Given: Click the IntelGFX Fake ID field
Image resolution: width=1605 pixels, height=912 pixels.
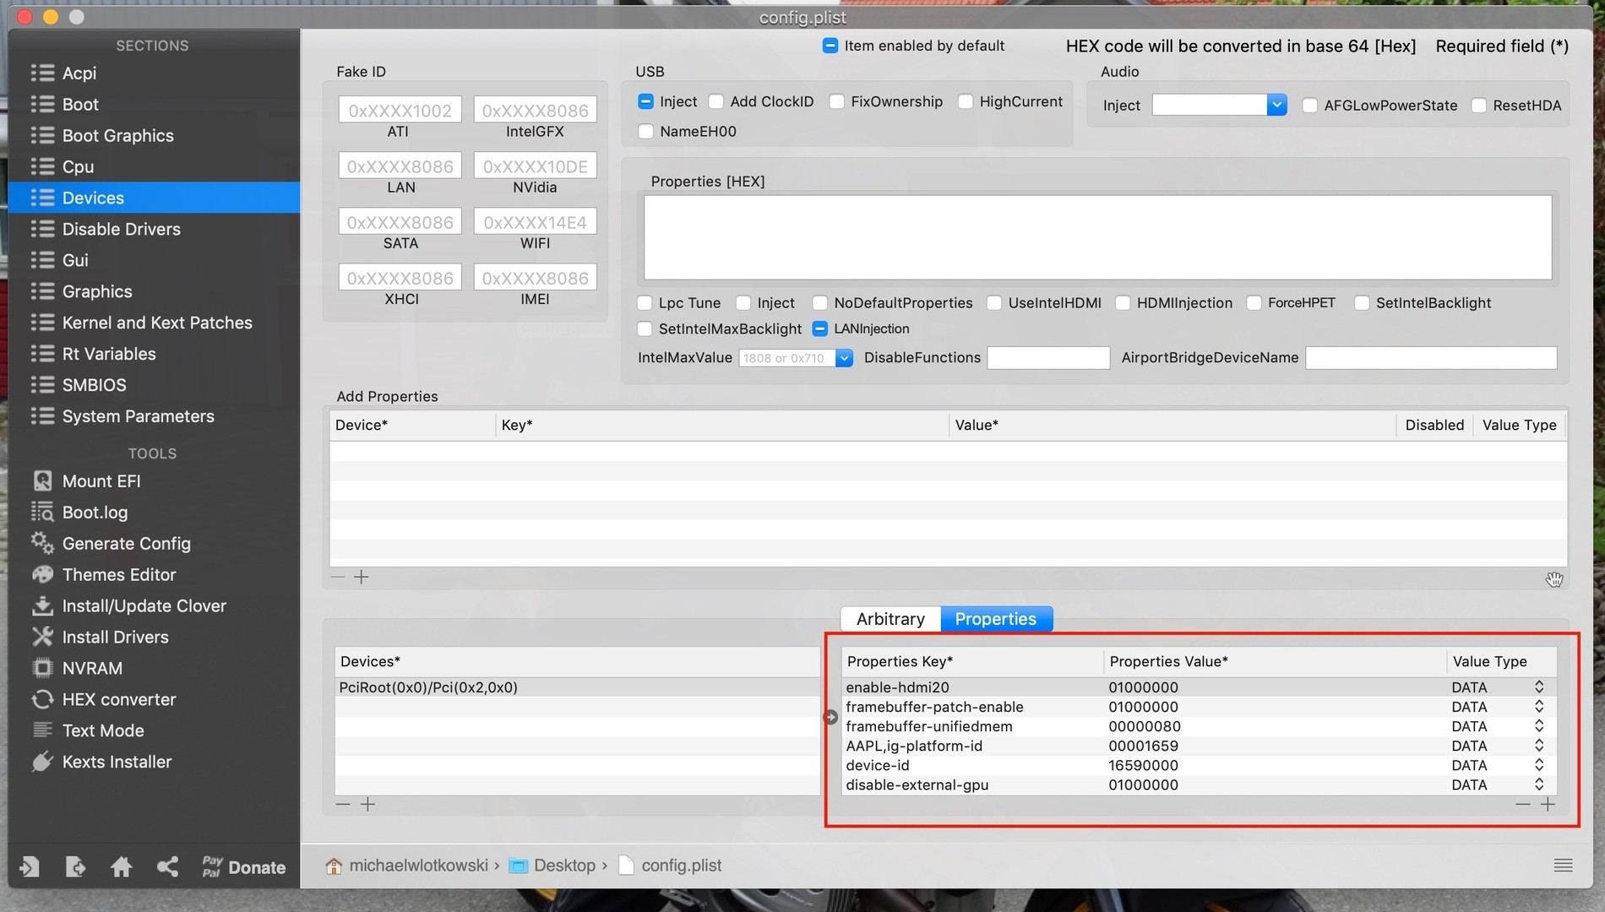Looking at the screenshot, I should tap(535, 111).
